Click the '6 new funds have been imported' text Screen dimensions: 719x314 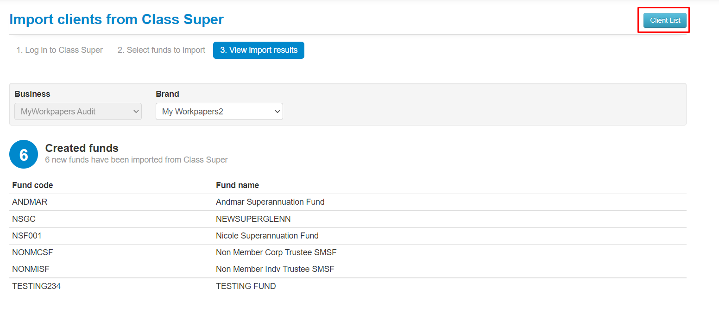[x=136, y=160]
